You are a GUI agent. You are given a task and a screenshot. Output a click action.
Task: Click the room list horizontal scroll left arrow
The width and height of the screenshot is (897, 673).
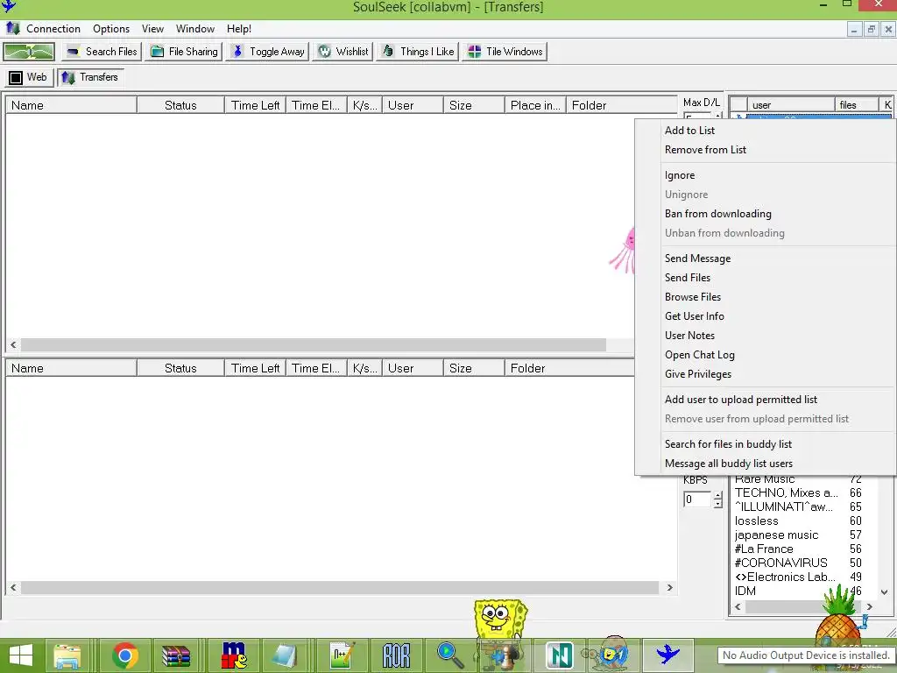[x=738, y=606]
